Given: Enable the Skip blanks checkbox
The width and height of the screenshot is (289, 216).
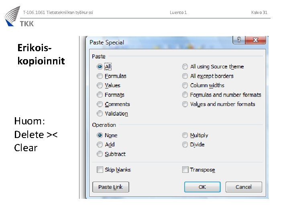Looking at the screenshot, I should click(100, 170).
